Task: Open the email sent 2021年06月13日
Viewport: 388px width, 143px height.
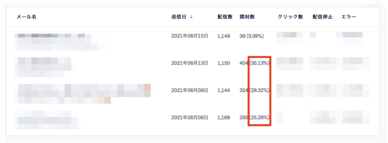Action: [x=46, y=67]
